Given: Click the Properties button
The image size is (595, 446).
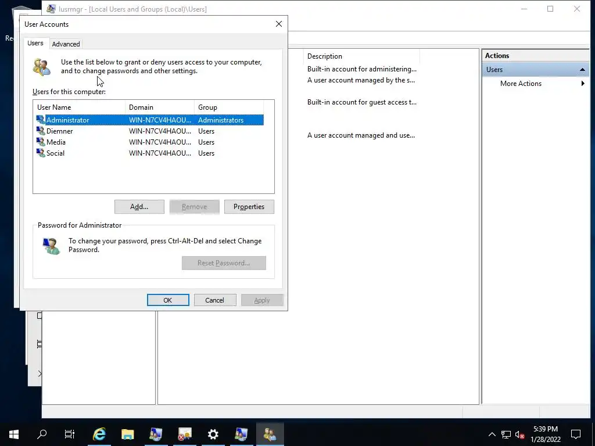Looking at the screenshot, I should 249,207.
